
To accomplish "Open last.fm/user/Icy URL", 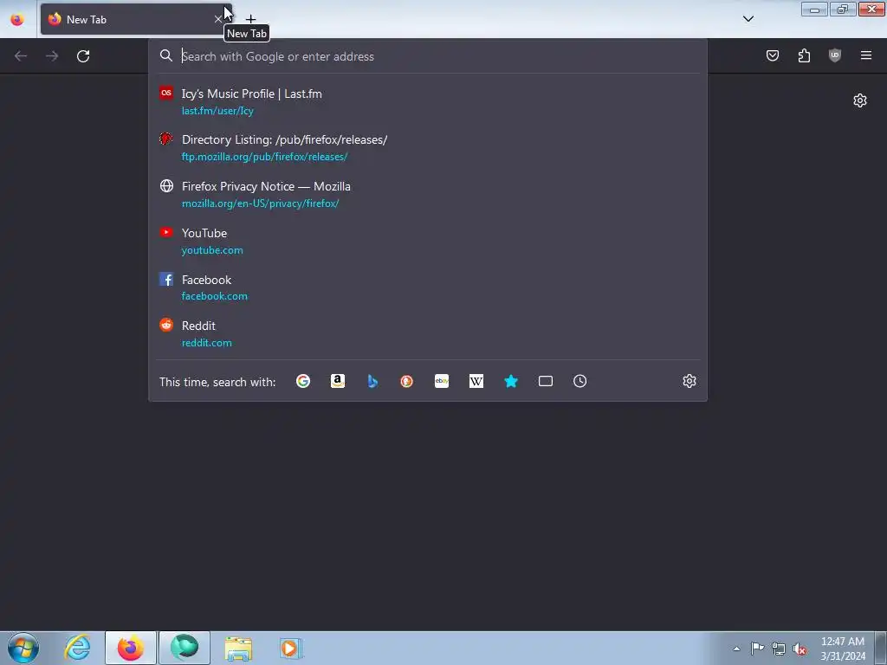I will (217, 111).
